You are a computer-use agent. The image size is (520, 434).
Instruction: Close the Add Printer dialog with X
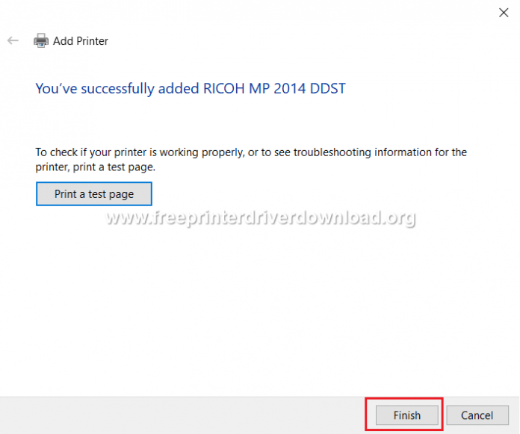(x=504, y=12)
